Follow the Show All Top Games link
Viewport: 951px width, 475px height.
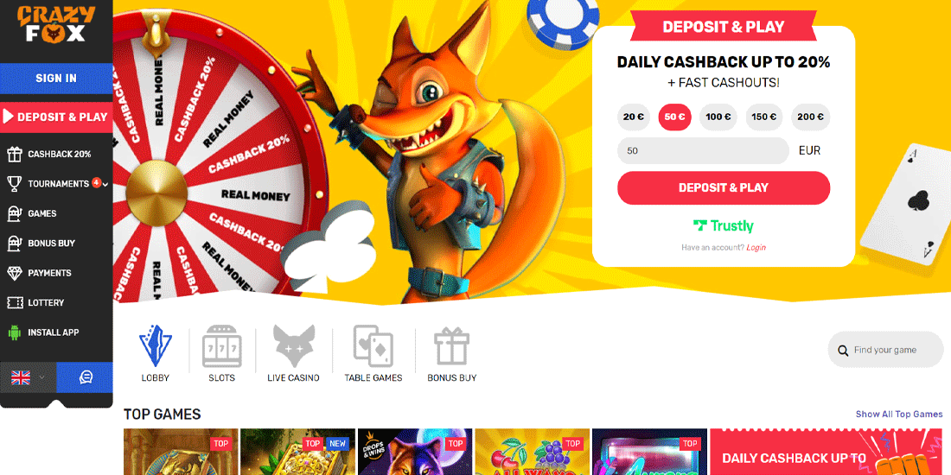point(899,415)
